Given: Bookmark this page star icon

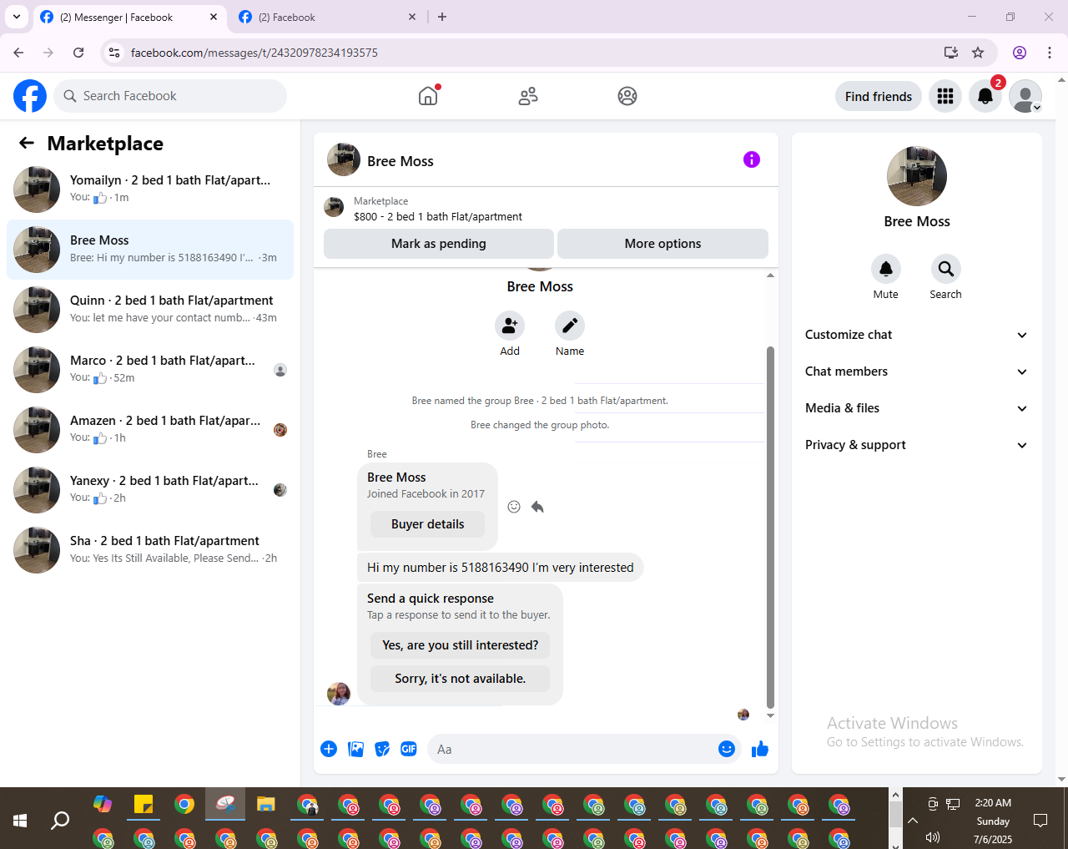Looking at the screenshot, I should [x=978, y=53].
